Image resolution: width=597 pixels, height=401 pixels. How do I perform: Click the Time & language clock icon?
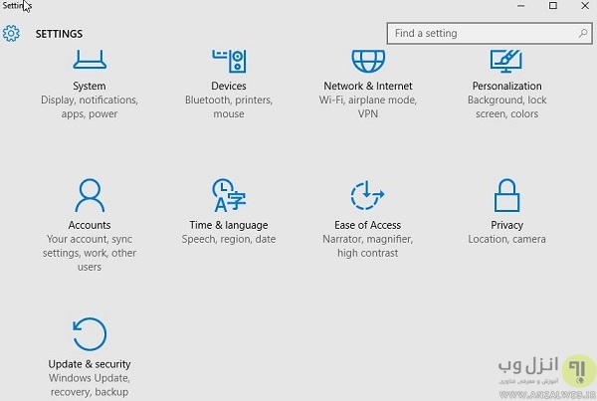tap(229, 195)
